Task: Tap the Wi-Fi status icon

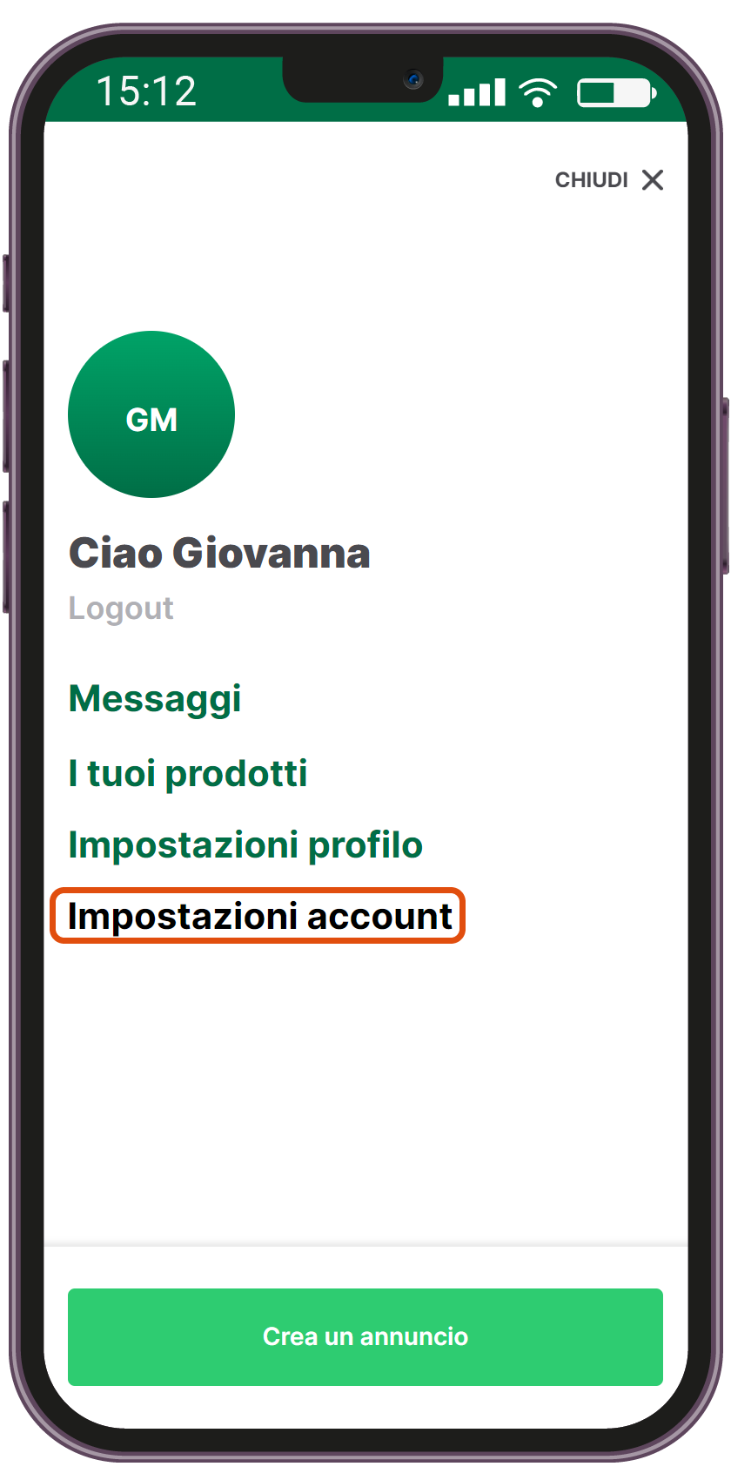Action: [x=538, y=91]
